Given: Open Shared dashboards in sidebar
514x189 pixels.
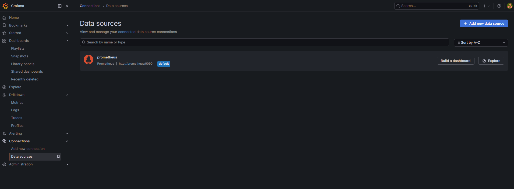Looking at the screenshot, I should (27, 72).
